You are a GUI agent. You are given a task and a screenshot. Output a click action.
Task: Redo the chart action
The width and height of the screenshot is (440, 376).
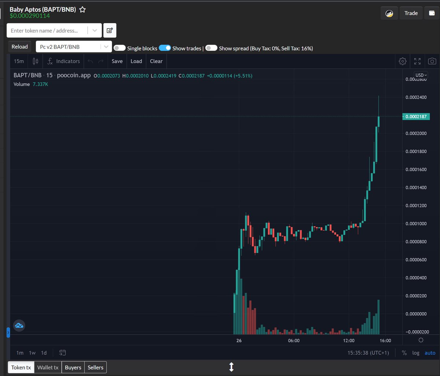[x=101, y=61]
